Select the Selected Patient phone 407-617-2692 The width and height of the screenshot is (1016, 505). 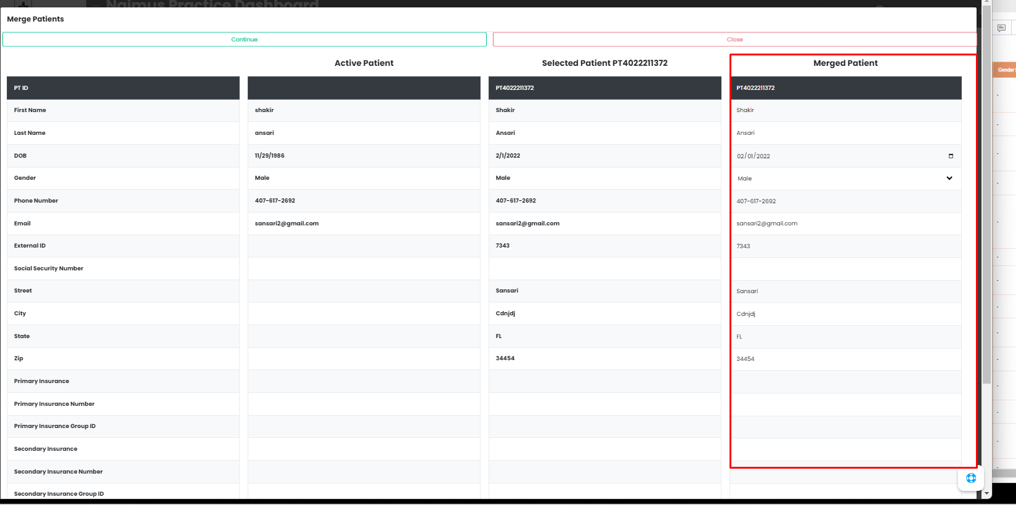point(516,201)
